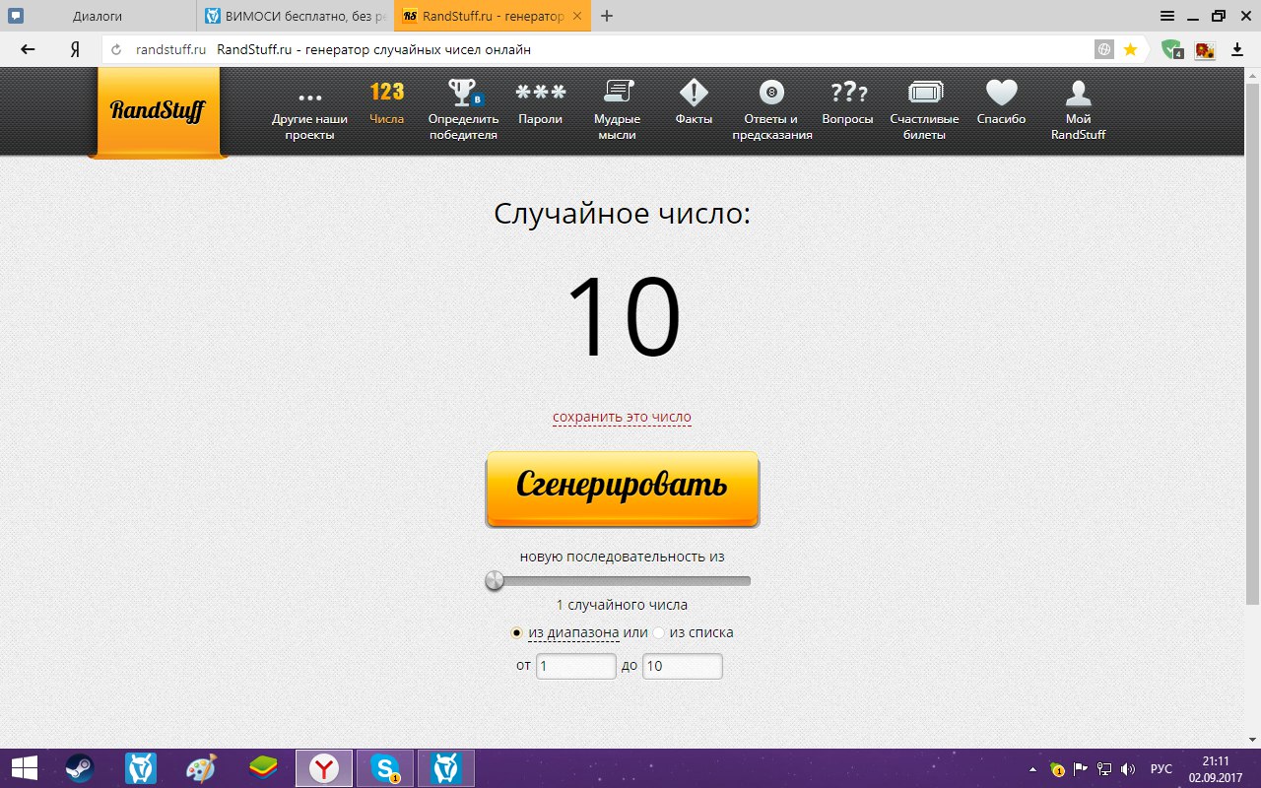Click the Yandex 'Я' home button
Viewport: 1261px width, 788px height.
tap(74, 49)
